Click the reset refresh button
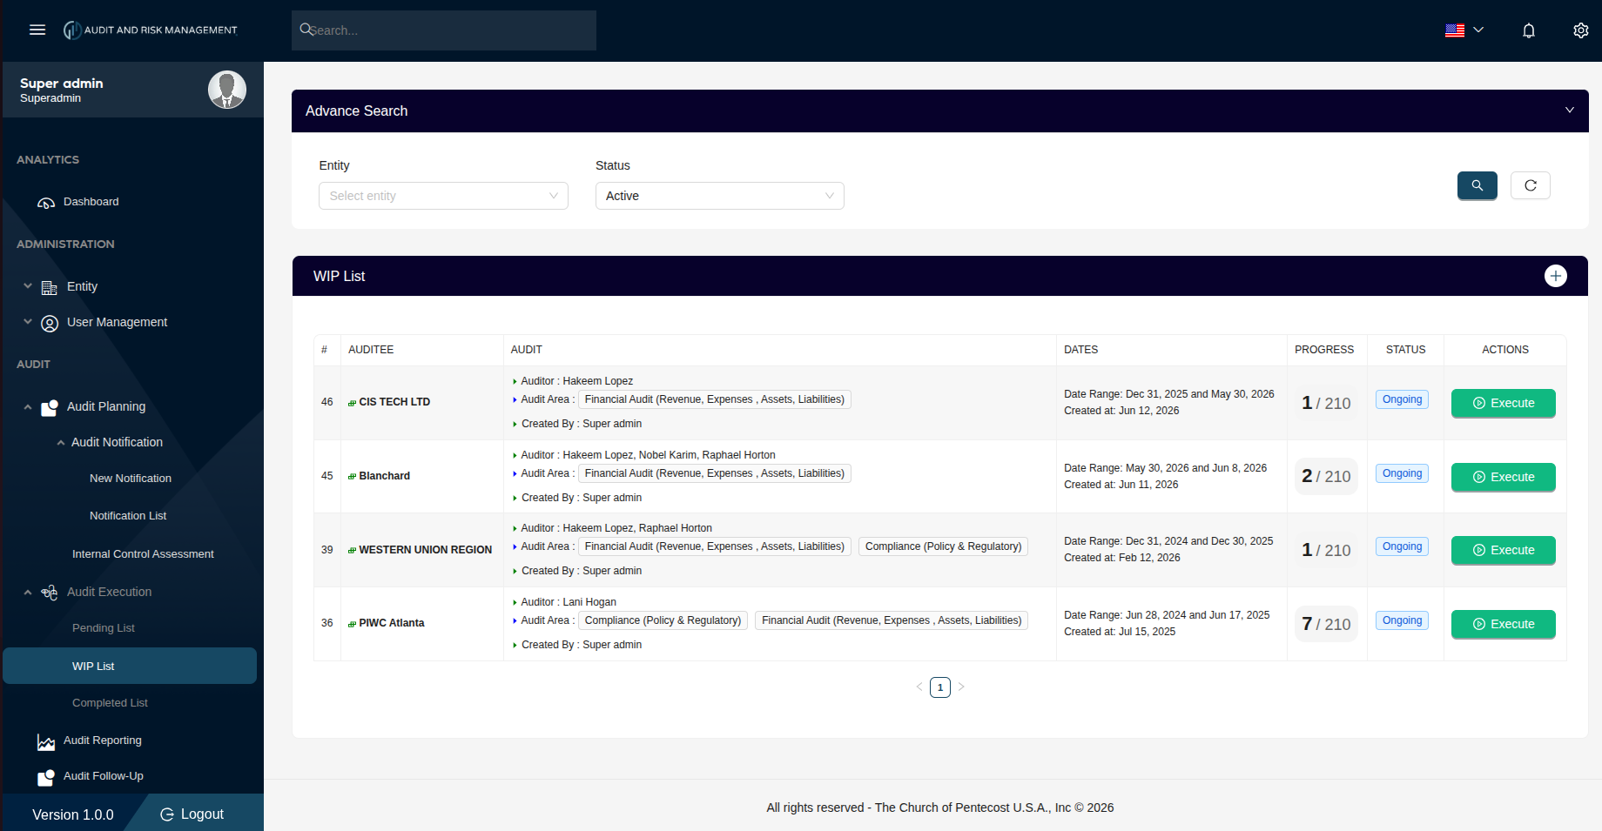The image size is (1602, 831). (1531, 185)
